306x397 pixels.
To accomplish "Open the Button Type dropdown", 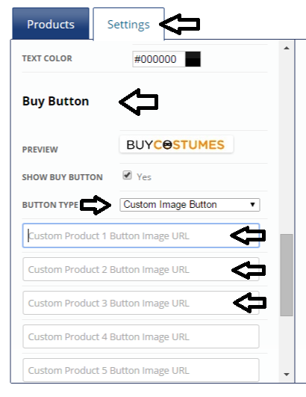I will 190,205.
